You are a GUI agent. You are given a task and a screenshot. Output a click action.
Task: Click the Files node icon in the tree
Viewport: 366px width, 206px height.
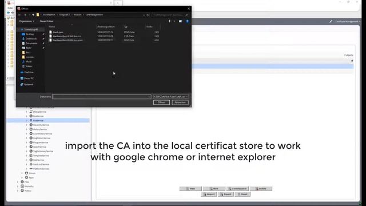point(22,182)
